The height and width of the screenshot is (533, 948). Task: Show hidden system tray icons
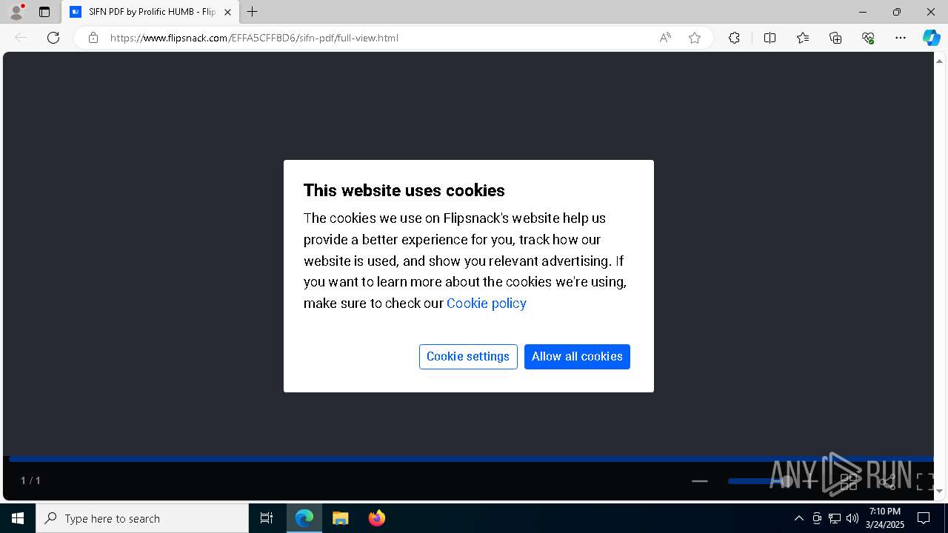[798, 518]
